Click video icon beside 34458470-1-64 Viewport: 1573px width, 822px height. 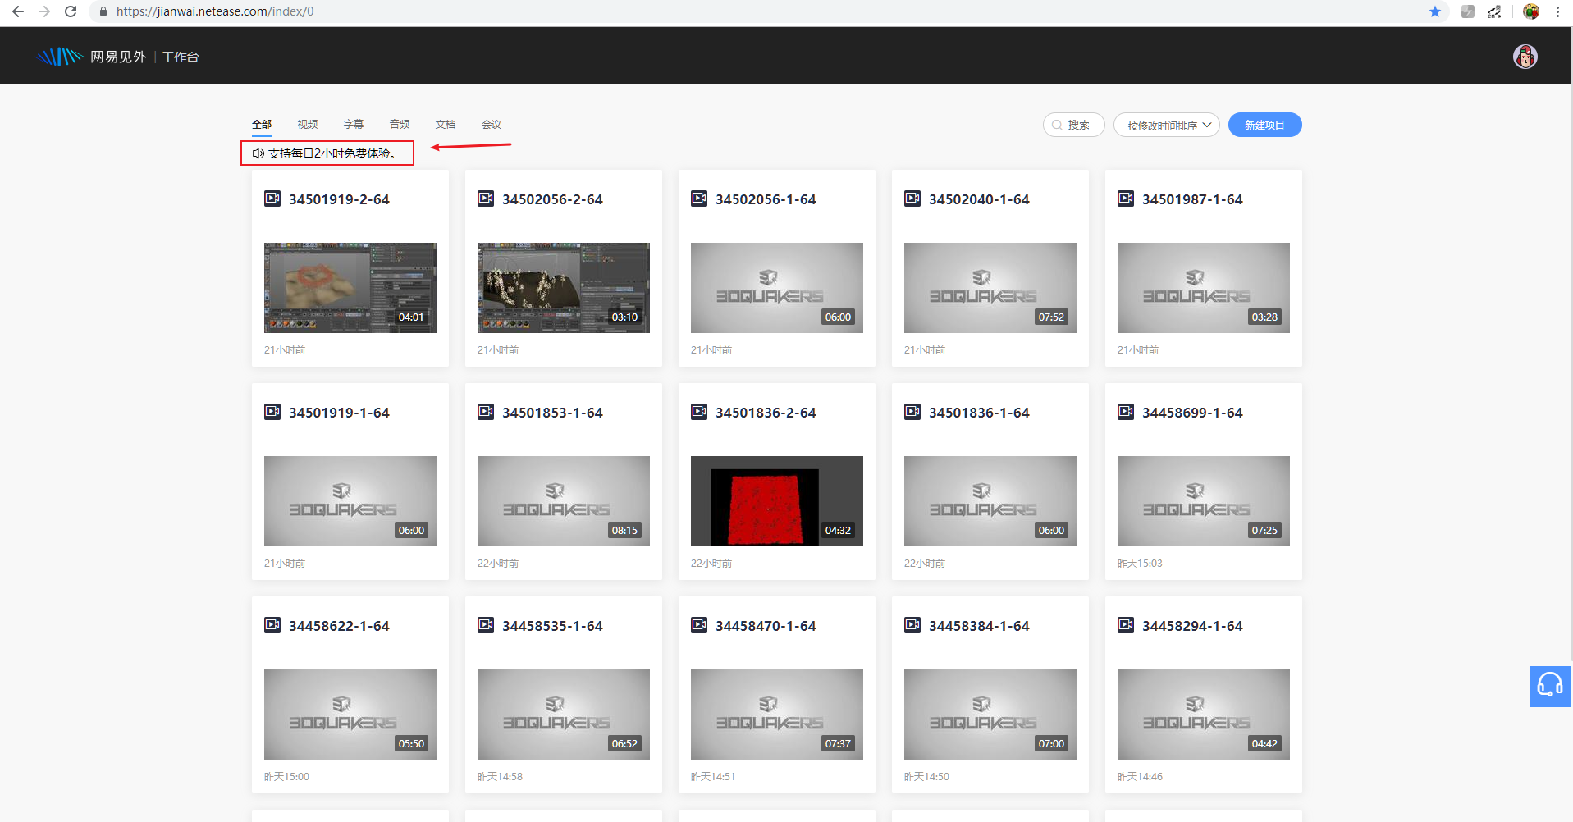699,625
